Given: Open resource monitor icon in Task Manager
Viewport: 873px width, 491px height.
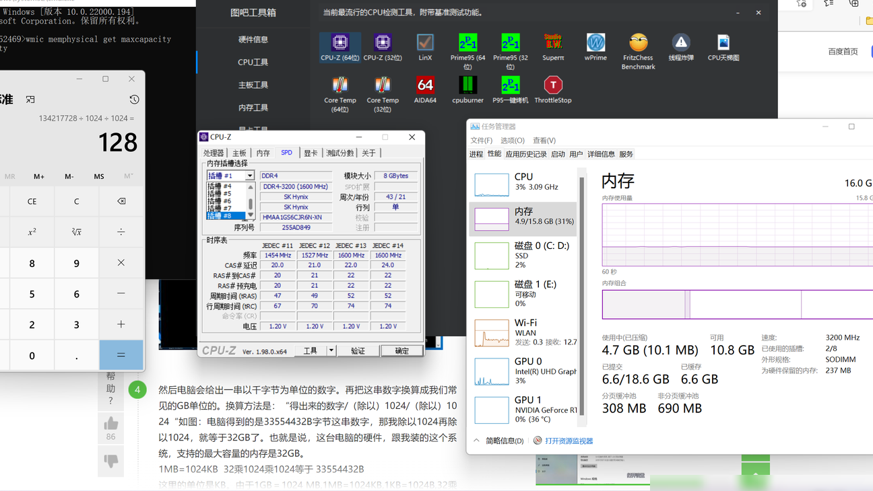Looking at the screenshot, I should point(538,441).
